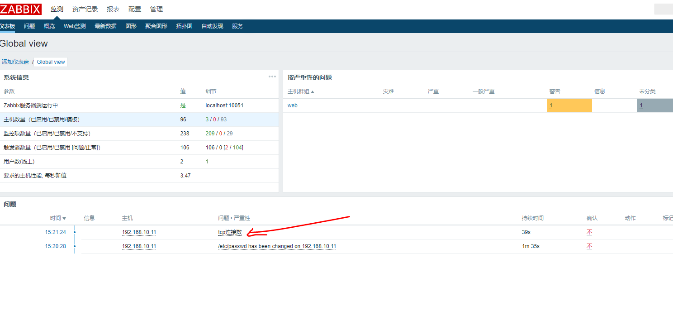Click the ZABBIX logo
This screenshot has height=316, width=673.
21,9
